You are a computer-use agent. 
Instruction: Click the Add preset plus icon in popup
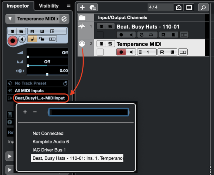pyautogui.click(x=25, y=112)
